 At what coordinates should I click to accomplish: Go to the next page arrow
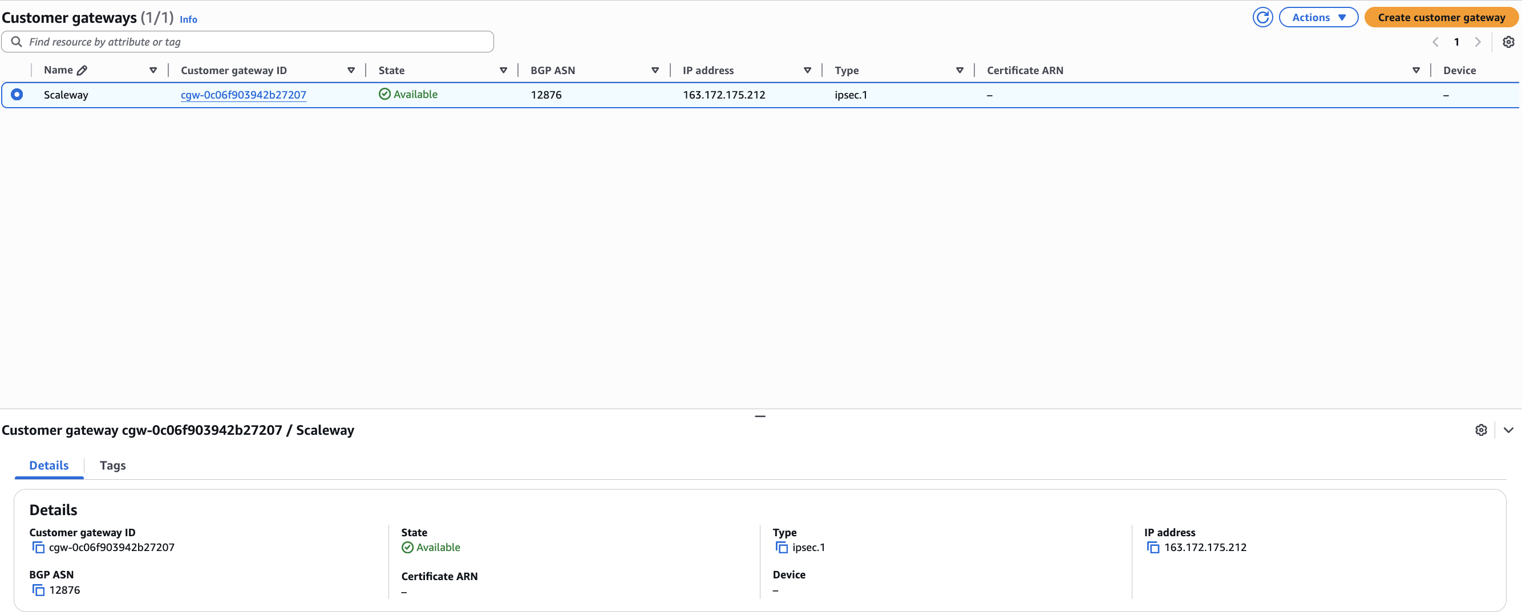(x=1478, y=41)
